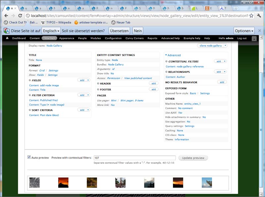
Task: Click the rearrange icon beside Fields heading
Action: point(30,80)
